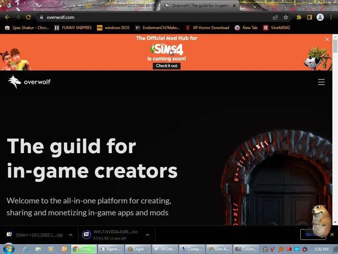Open Windows Explorer from the taskbar
Viewport: 338px width, 254px height.
pos(38,249)
